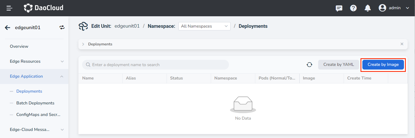415x138 pixels.
Task: Switch edge unit with swap icon
Action: 62,28
